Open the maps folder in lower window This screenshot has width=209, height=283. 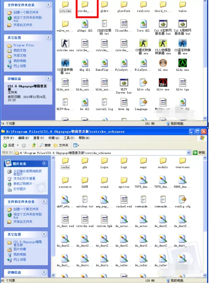tap(144, 161)
